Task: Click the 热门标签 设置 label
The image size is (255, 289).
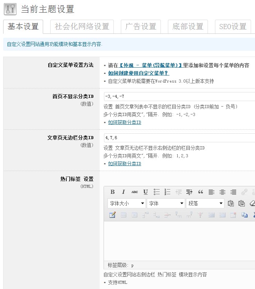Action: [77, 179]
